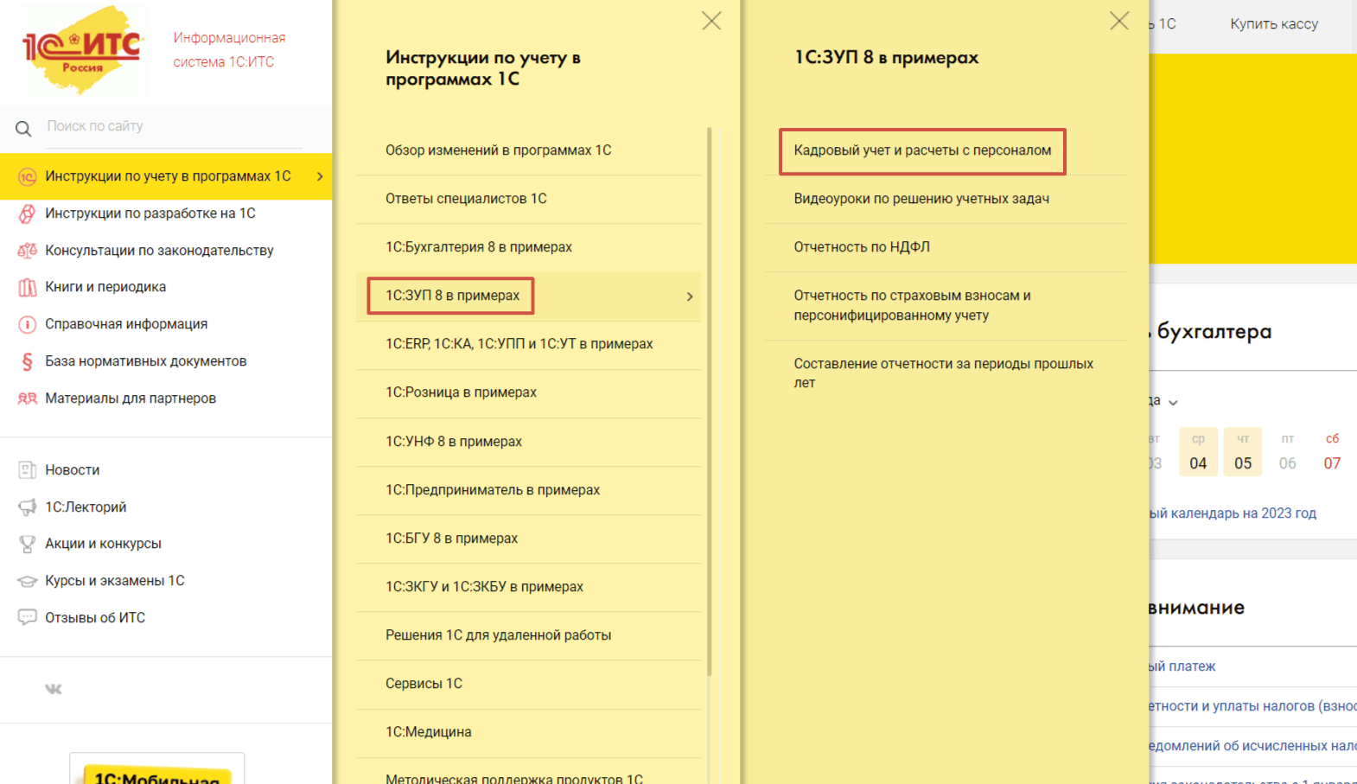Click the 1С:ИТС Россия logo
Screen dimensions: 1357x784
click(x=83, y=49)
